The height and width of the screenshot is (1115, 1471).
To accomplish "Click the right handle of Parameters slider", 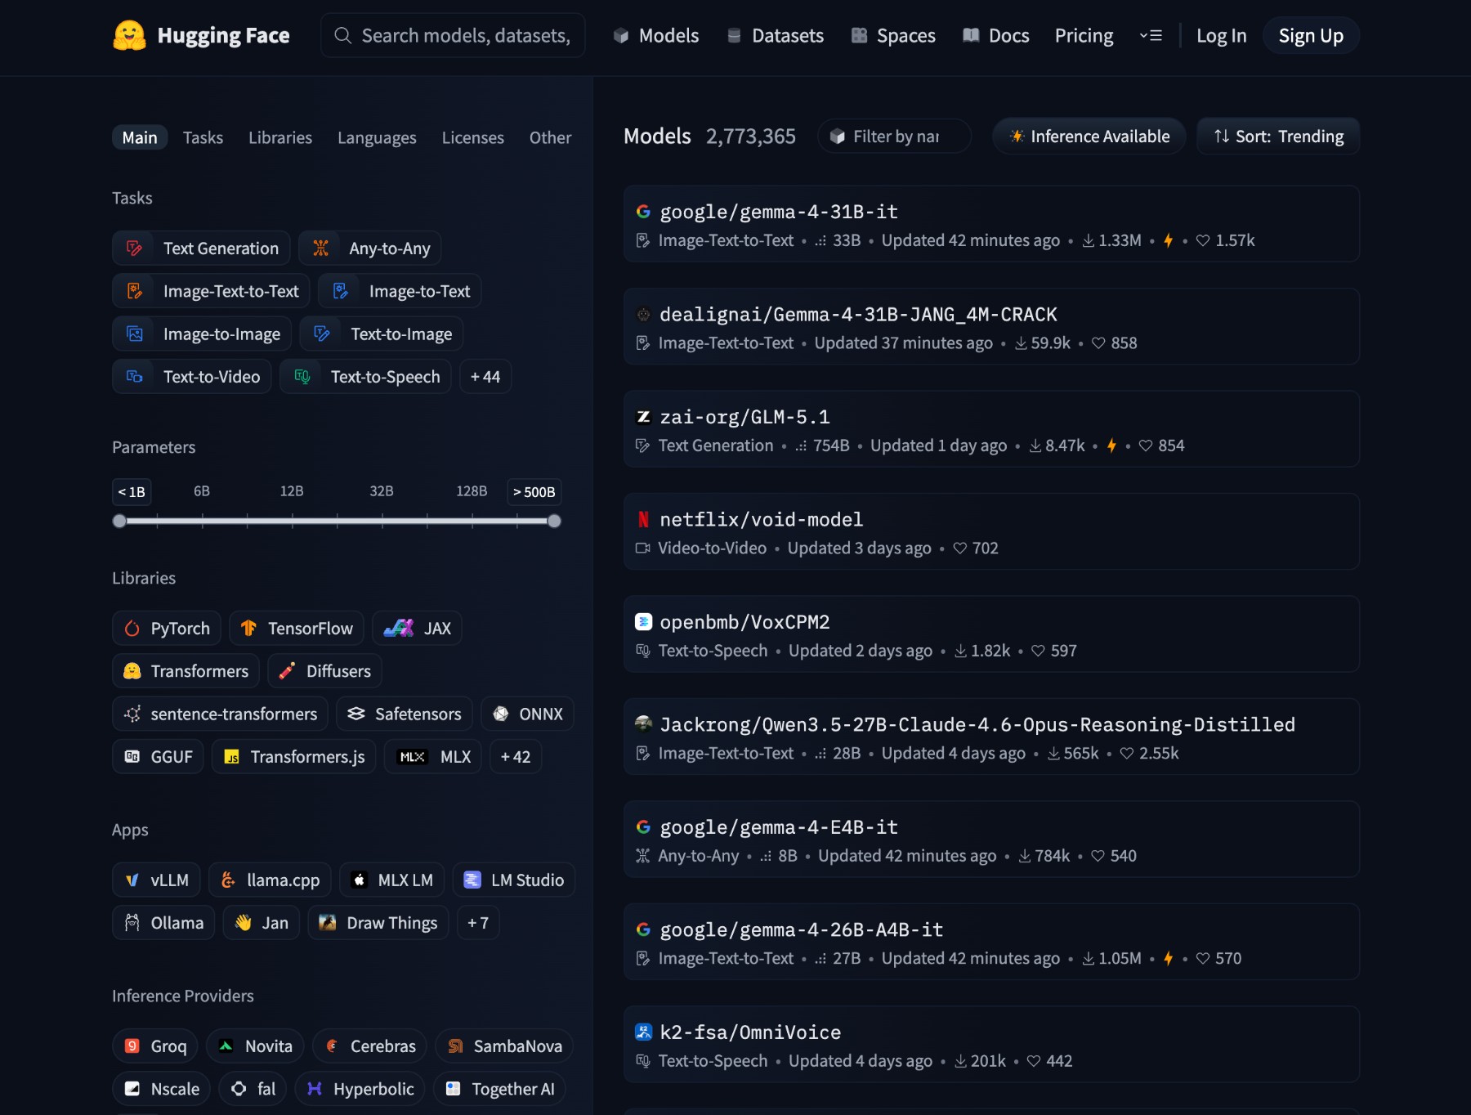I will point(554,522).
